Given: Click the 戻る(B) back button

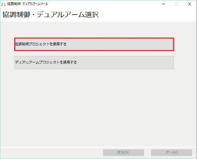Looking at the screenshot, I should [123, 153].
